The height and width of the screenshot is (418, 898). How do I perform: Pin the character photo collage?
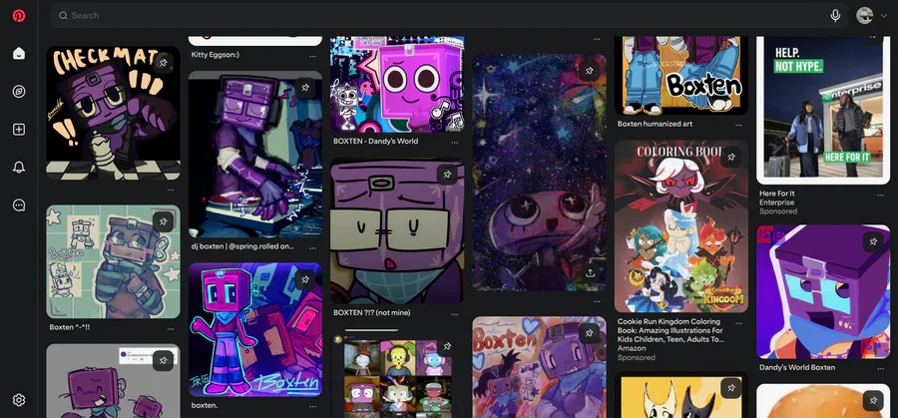coord(447,346)
